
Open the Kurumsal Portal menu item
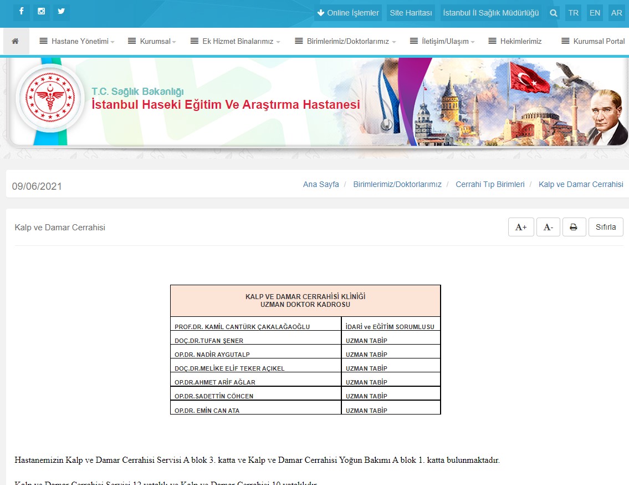pos(593,42)
